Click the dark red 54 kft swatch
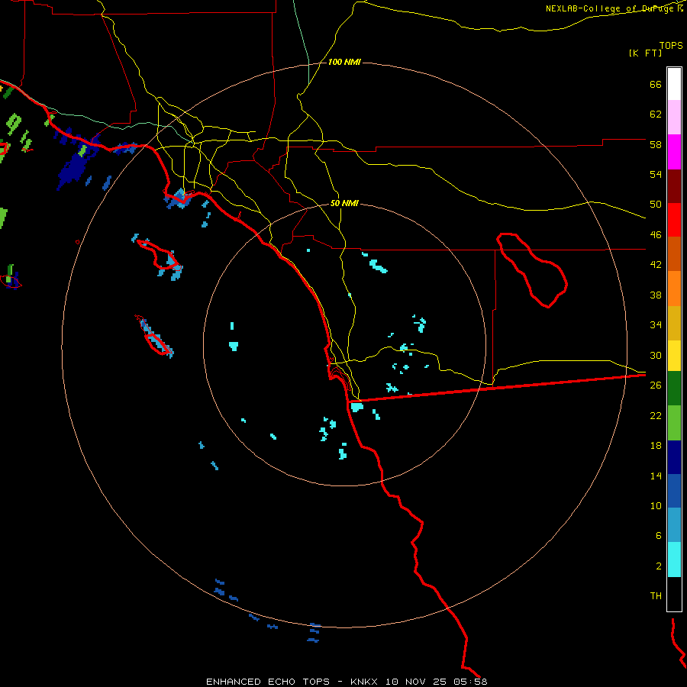 tap(674, 186)
